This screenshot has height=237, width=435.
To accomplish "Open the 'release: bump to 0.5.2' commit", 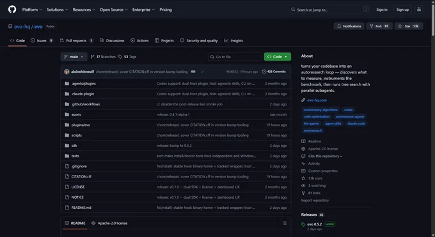I will 174,146.
